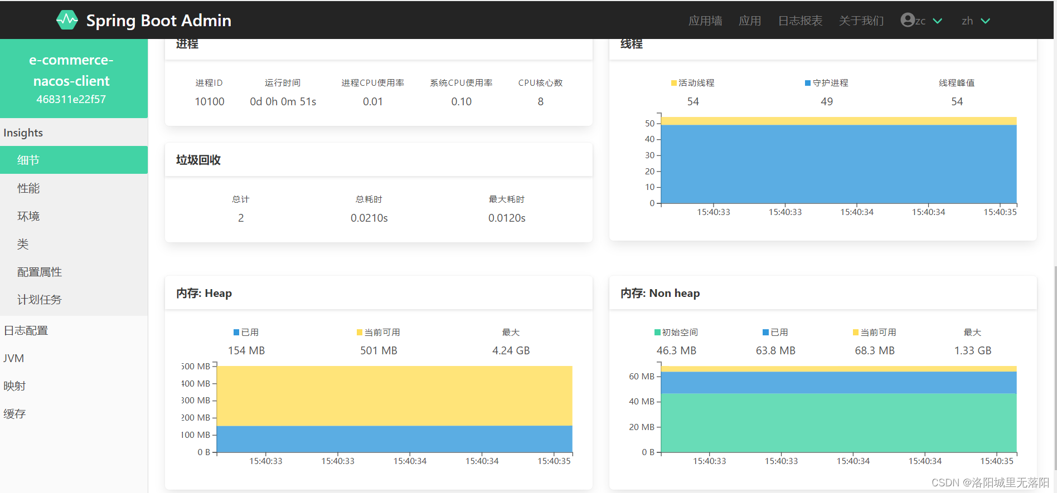
Task: Open 缓存 in the sidebar
Action: point(74,414)
